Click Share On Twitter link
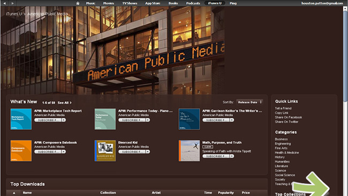The width and height of the screenshot is (348, 196). coord(287,122)
